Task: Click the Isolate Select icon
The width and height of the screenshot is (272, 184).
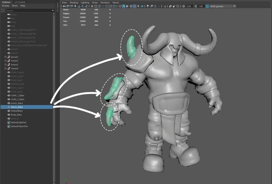Action: [x=164, y=6]
